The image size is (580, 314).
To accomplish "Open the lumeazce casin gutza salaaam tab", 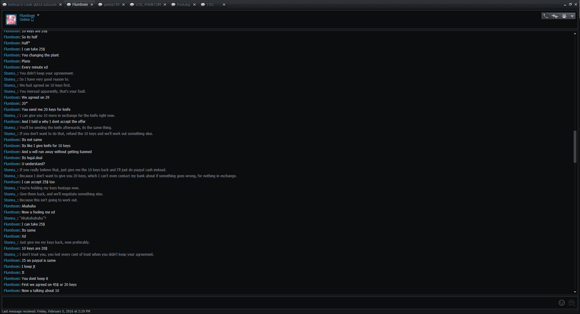I will tap(32, 5).
